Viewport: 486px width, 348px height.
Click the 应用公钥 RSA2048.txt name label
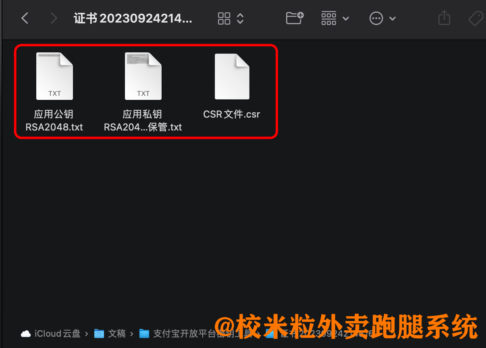pos(54,120)
